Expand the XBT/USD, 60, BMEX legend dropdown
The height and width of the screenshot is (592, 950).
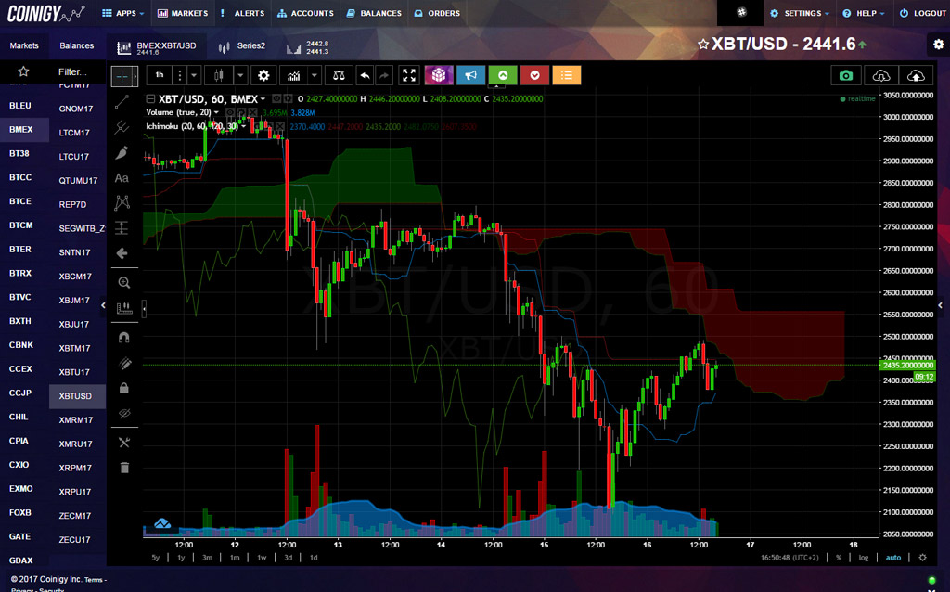pyautogui.click(x=263, y=99)
